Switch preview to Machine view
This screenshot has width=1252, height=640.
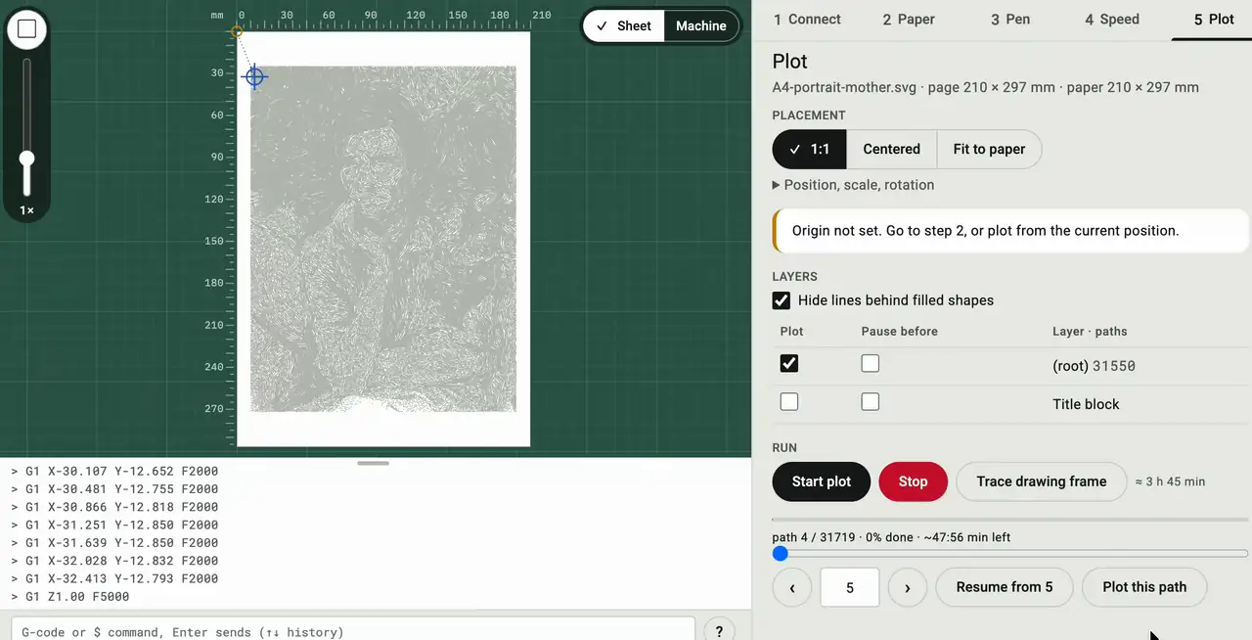click(701, 26)
